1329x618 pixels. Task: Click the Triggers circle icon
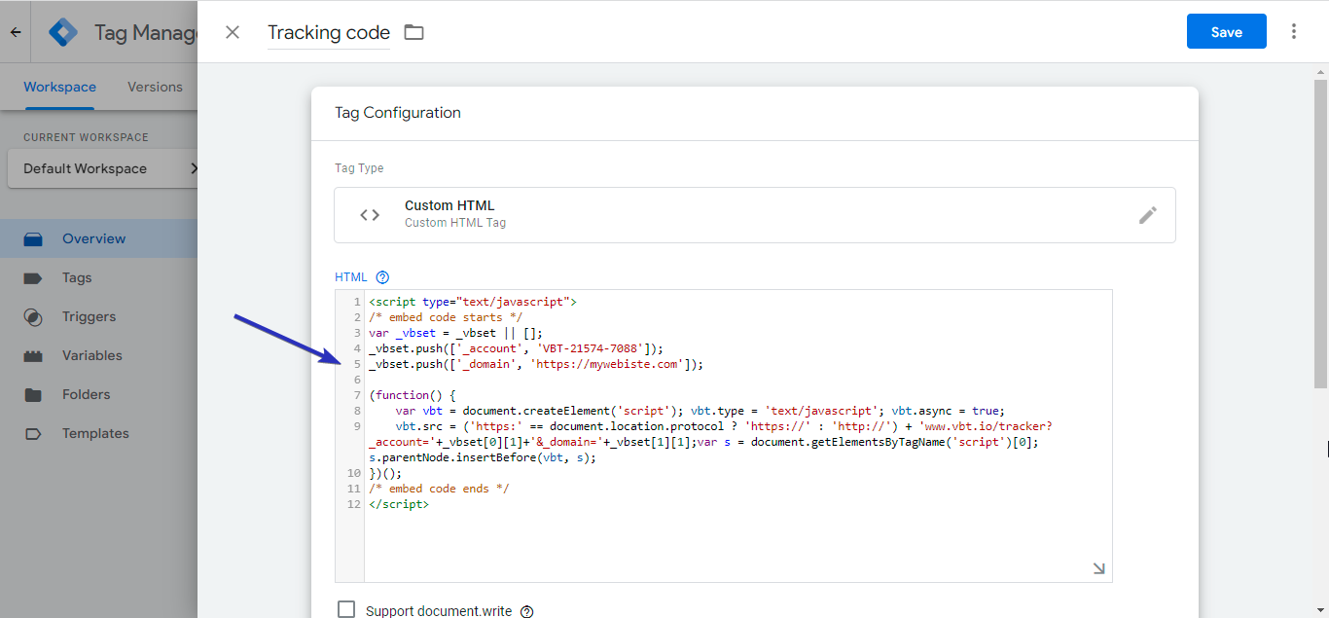click(x=33, y=316)
